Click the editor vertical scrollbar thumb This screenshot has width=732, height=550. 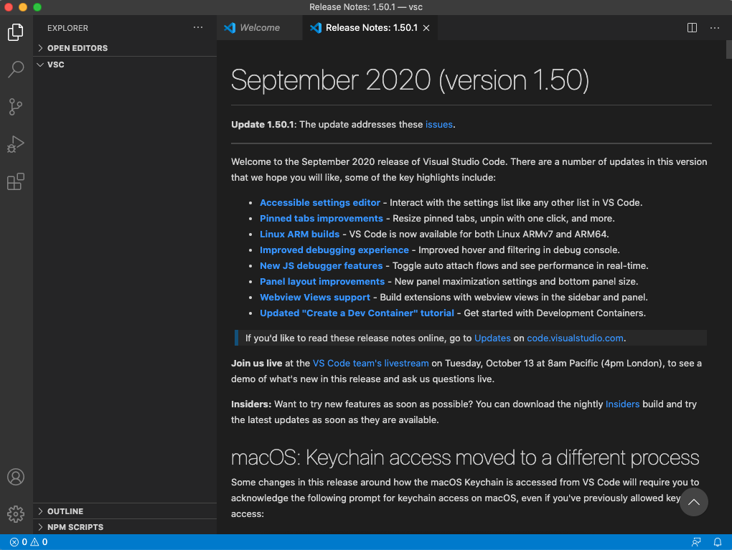tap(728, 49)
